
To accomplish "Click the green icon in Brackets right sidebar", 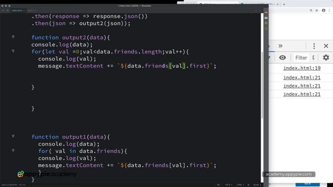I will 266,23.
